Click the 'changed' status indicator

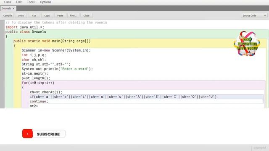(260, 148)
